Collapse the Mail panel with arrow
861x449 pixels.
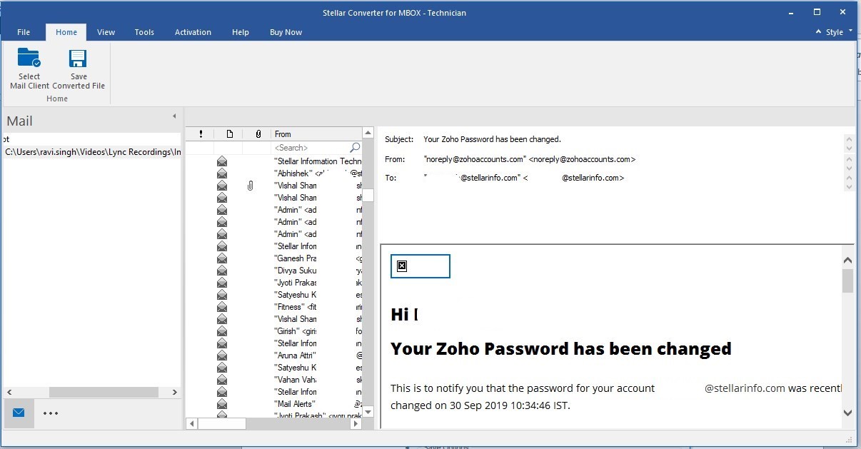(174, 116)
